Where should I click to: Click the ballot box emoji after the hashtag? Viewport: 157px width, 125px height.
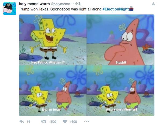[131, 9]
